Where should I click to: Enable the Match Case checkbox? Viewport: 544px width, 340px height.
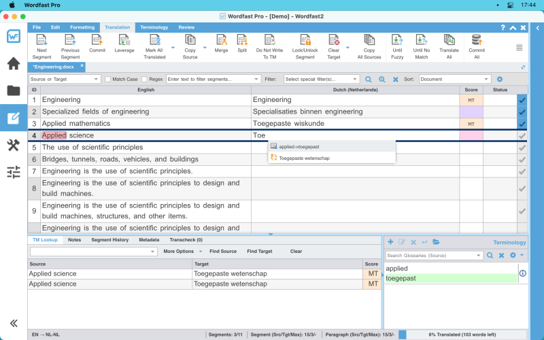pyautogui.click(x=107, y=79)
